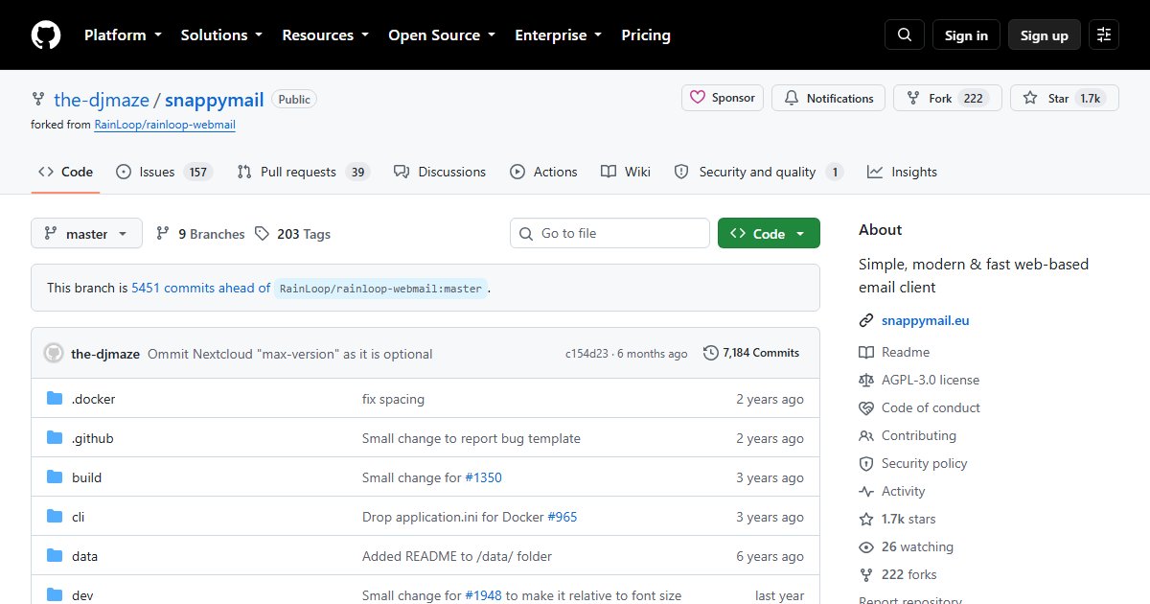Open the Wiki tab

tap(626, 172)
